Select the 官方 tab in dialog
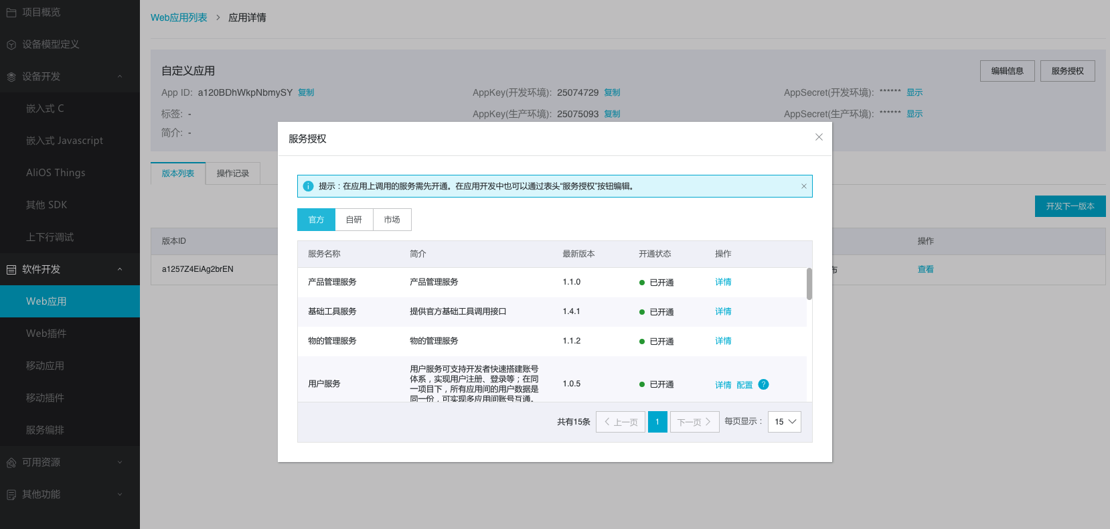The width and height of the screenshot is (1110, 529). [x=316, y=220]
